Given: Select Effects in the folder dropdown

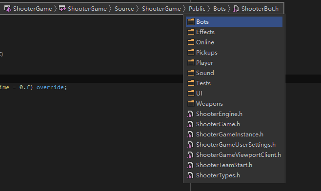Looking at the screenshot, I should pyautogui.click(x=234, y=32).
